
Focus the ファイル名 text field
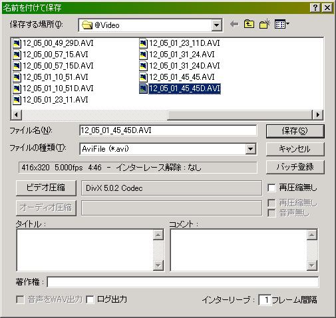tap(168, 130)
